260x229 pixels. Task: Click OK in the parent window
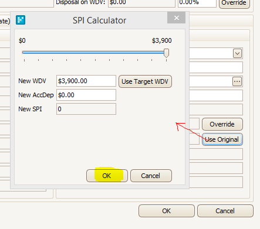click(167, 211)
